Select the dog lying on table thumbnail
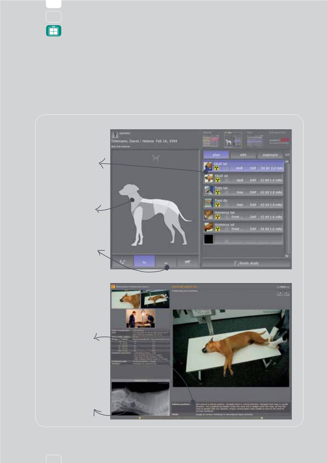The image size is (327, 463). pyautogui.click(x=155, y=299)
